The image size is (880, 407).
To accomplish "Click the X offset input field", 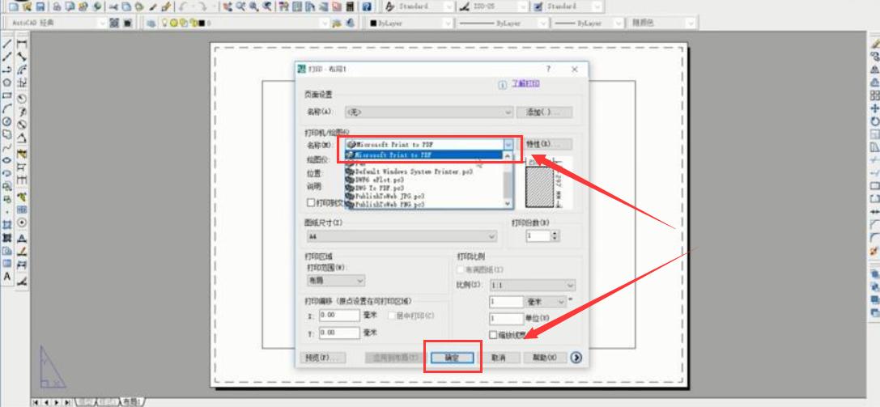I will (339, 316).
